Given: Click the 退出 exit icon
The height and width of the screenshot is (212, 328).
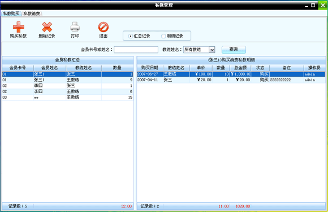Looking at the screenshot, I should pos(103,27).
